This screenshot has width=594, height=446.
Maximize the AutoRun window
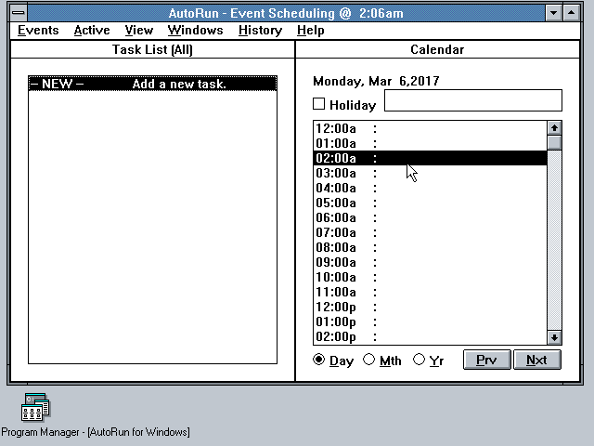[x=571, y=13]
